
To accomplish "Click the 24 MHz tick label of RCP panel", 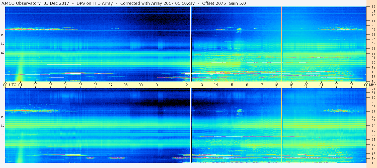I will (x=373, y=44).
